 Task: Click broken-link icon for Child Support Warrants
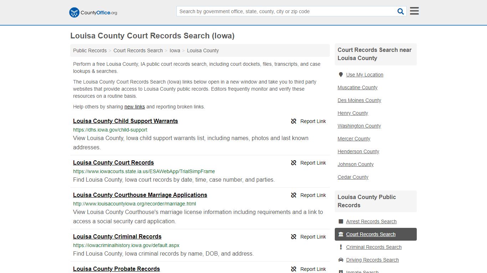point(294,121)
